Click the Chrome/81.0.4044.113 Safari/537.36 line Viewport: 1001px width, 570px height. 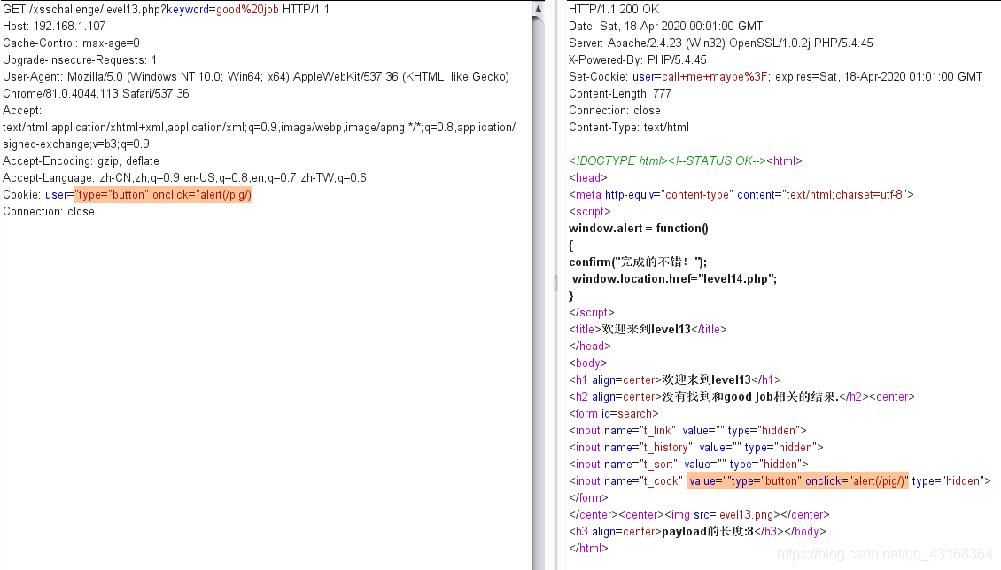(96, 93)
